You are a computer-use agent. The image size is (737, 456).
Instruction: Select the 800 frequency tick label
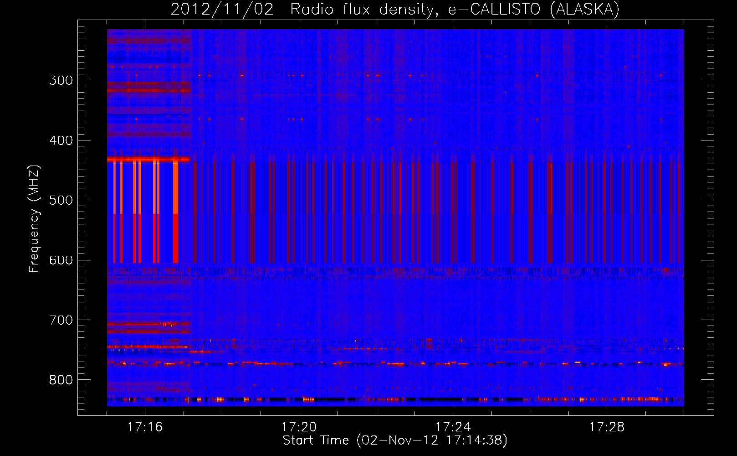(x=61, y=380)
